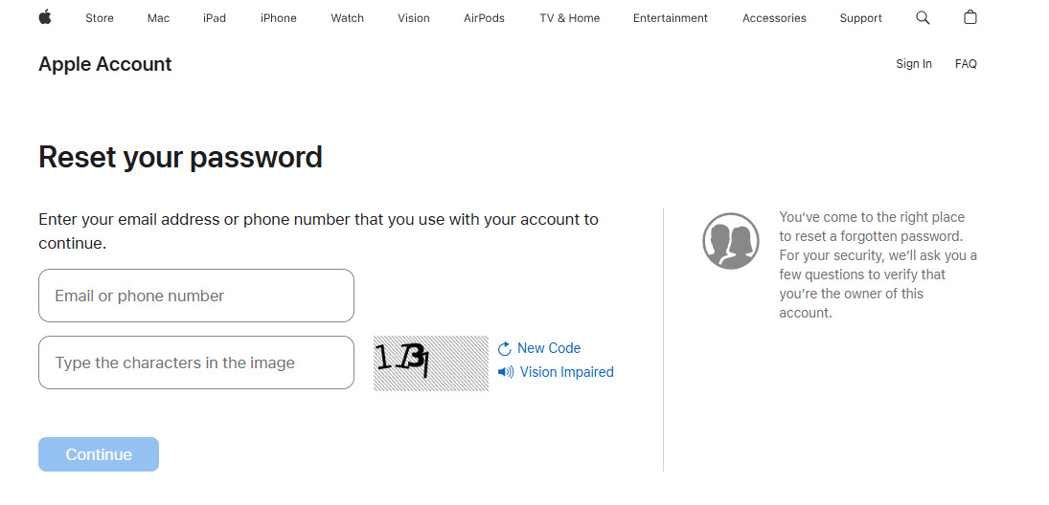The height and width of the screenshot is (505, 1049).
Task: Click the Vision Impaired link
Action: (566, 372)
